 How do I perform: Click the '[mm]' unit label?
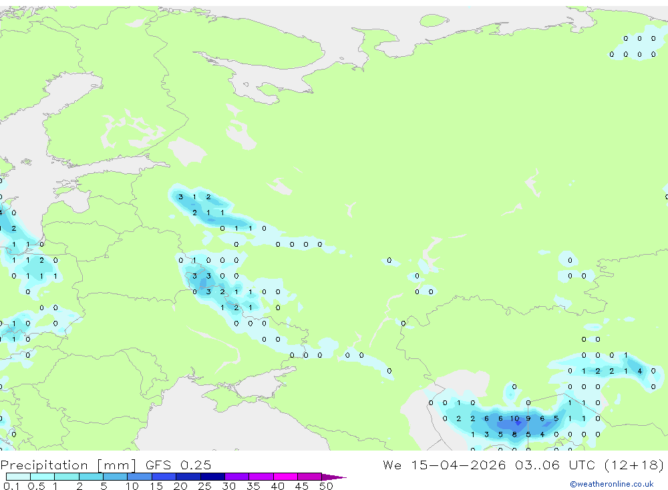pos(116,465)
